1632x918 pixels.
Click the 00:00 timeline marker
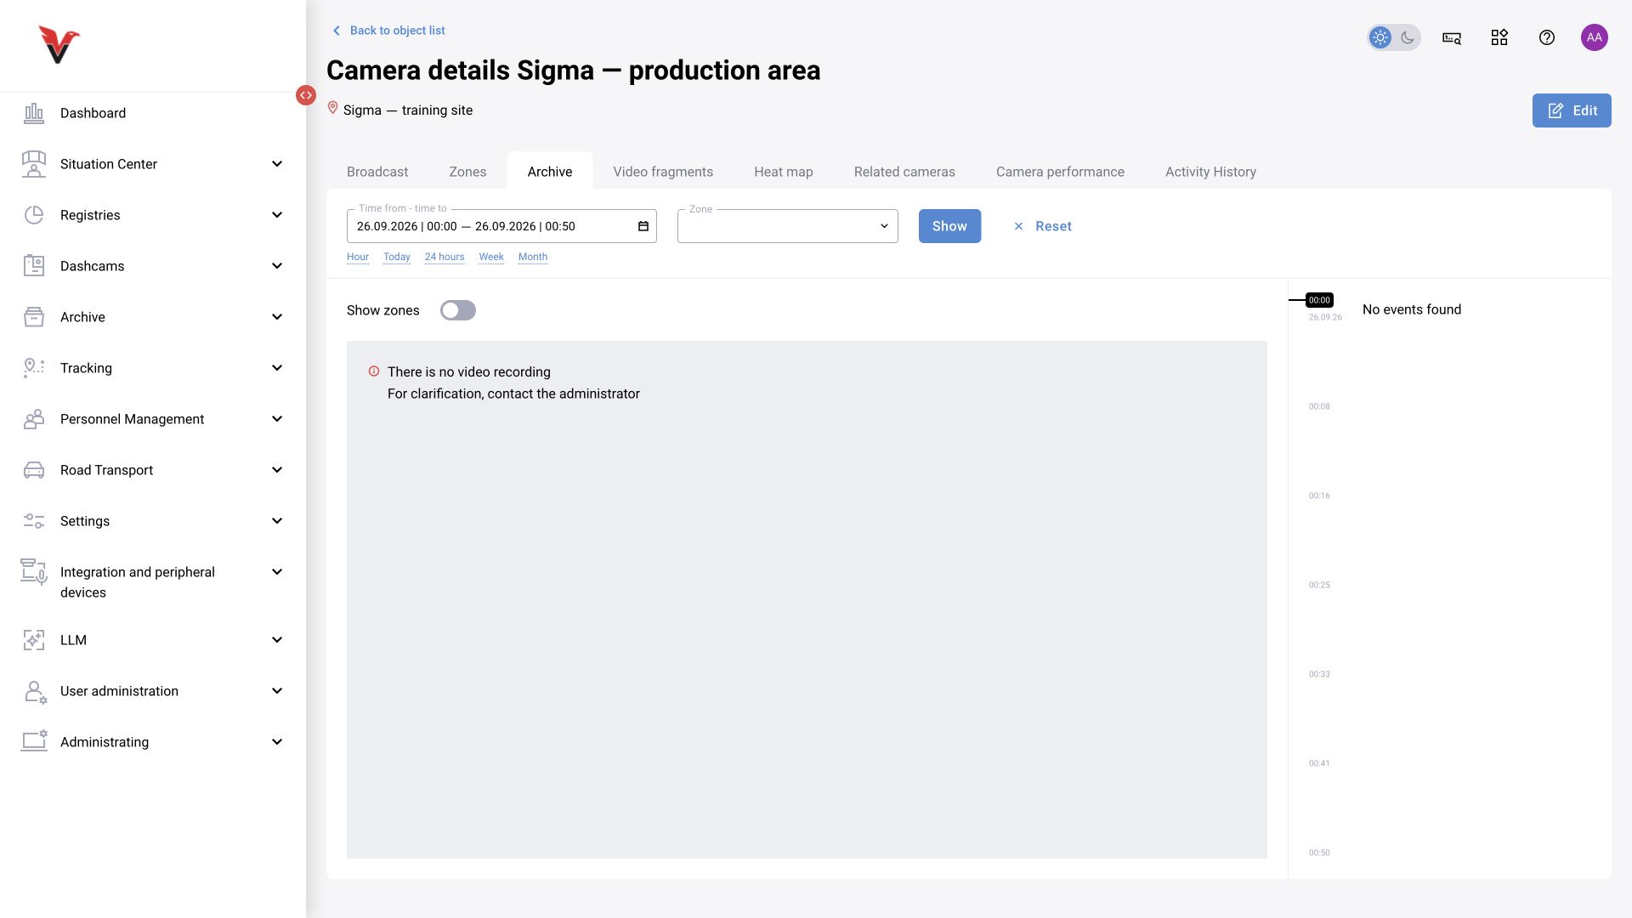click(x=1319, y=300)
